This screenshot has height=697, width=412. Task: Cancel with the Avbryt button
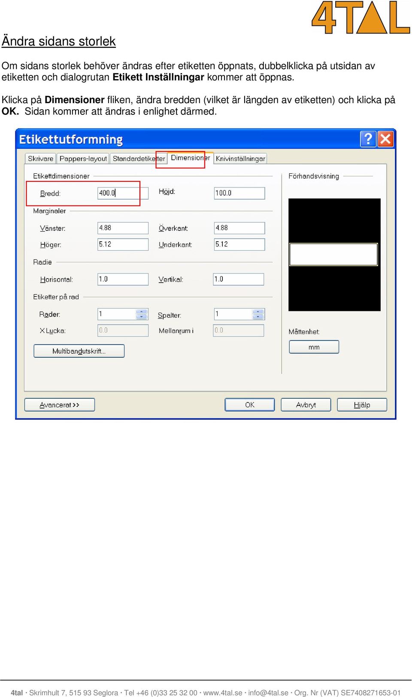click(306, 405)
